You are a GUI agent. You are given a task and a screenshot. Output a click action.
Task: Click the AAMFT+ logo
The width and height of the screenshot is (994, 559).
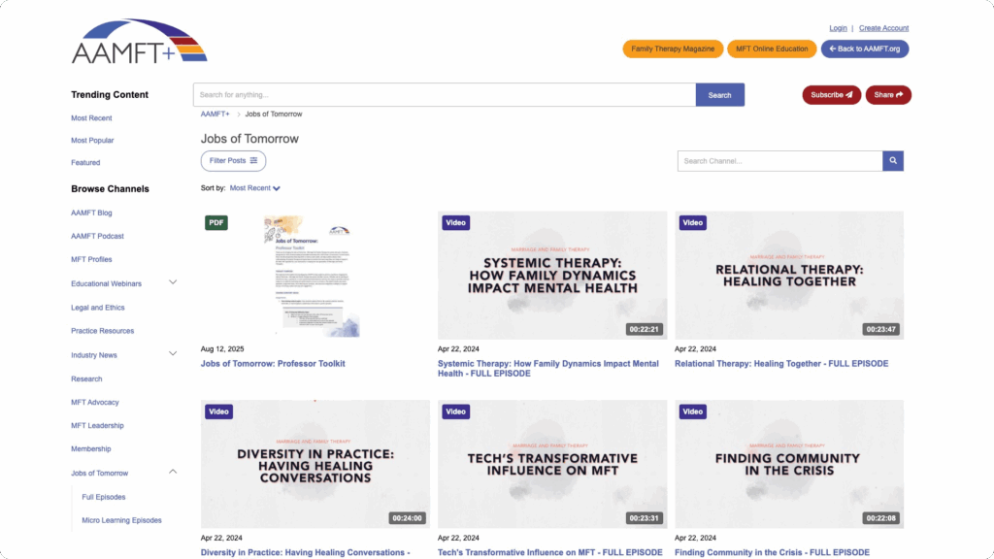coord(140,42)
